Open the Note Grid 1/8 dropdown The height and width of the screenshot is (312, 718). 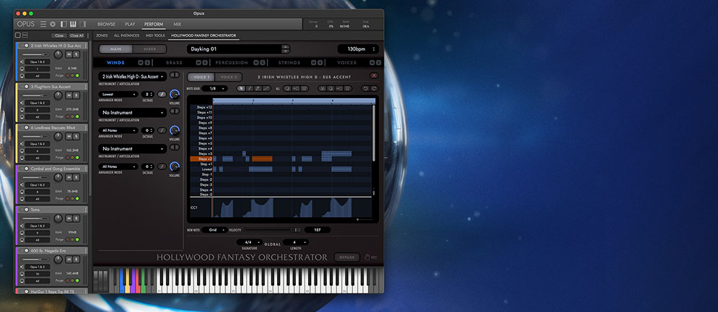pos(214,89)
